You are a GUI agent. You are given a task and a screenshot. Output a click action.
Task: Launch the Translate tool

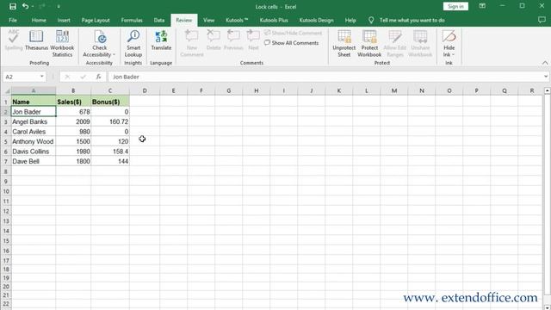pyautogui.click(x=161, y=40)
